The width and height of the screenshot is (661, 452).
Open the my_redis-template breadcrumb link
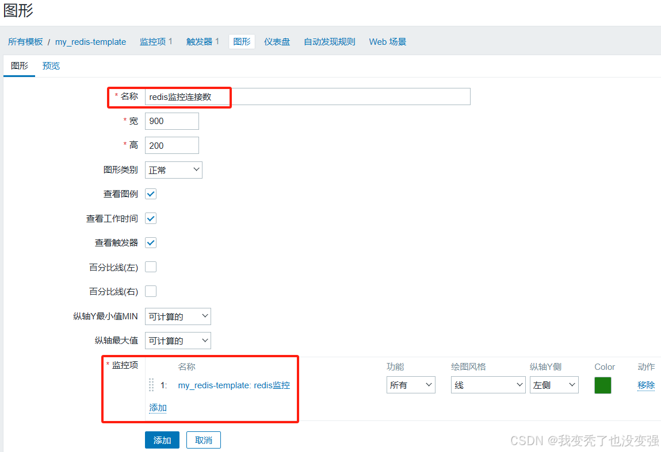click(x=91, y=42)
